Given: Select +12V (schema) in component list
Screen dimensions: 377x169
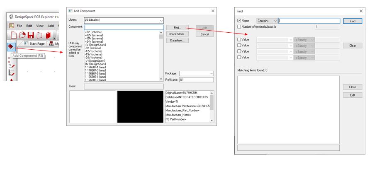Looking at the screenshot, I should click(93, 35).
